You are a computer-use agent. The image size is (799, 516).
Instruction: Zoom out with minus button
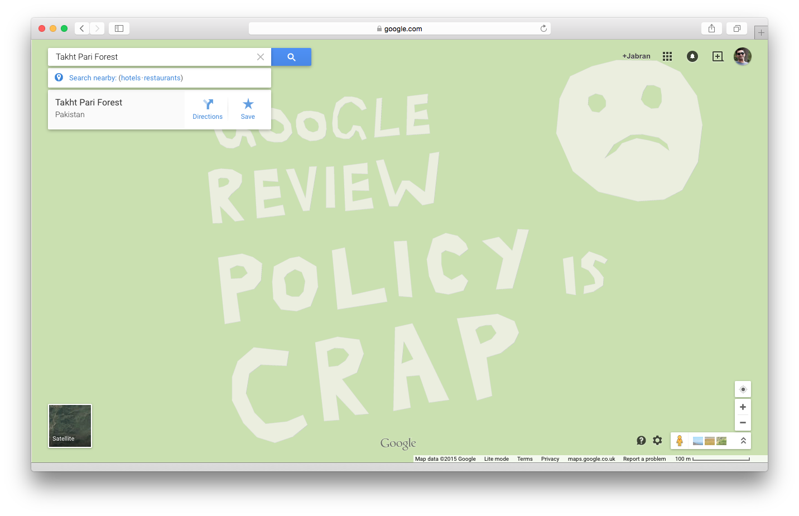point(743,423)
